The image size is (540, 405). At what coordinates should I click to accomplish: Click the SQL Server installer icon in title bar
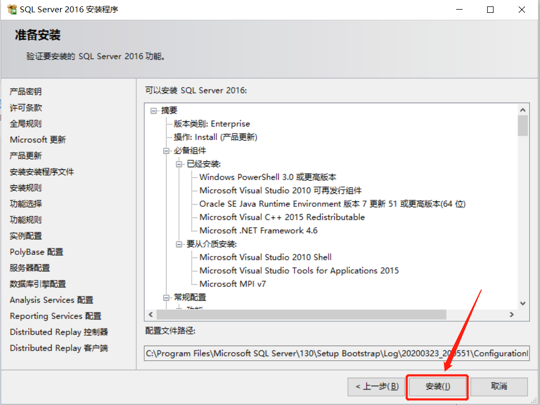12,9
